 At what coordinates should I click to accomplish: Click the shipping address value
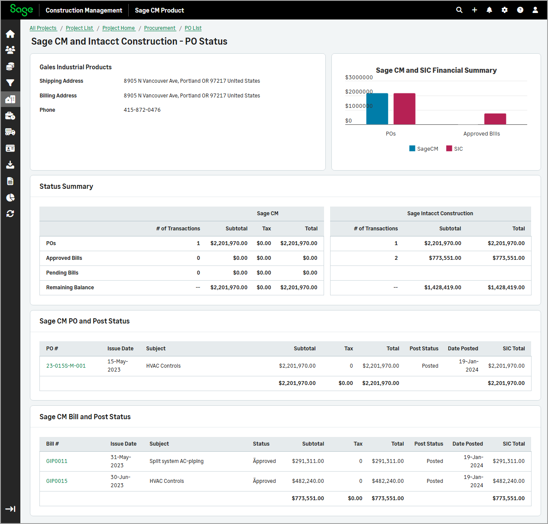[x=192, y=81]
